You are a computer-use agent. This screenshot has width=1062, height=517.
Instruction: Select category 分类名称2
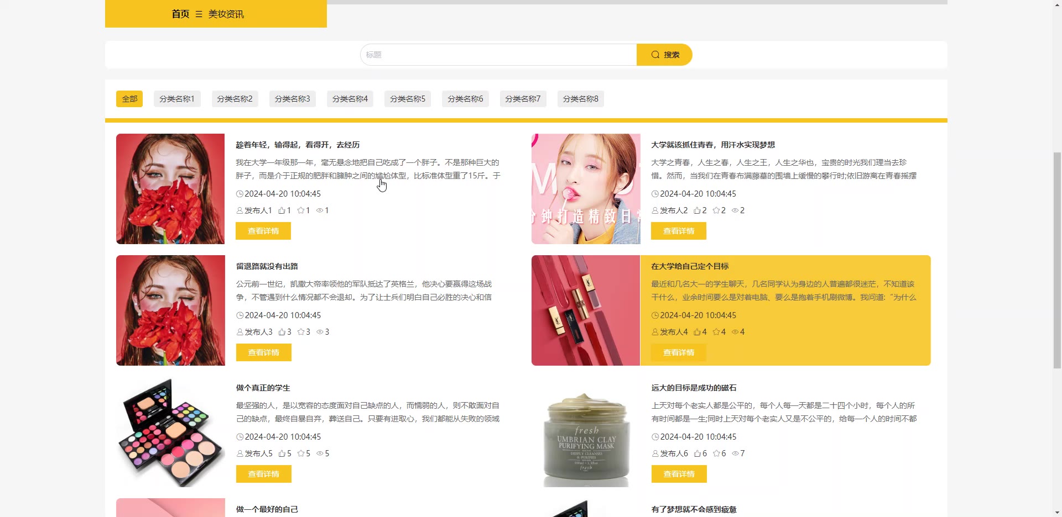[x=235, y=99]
